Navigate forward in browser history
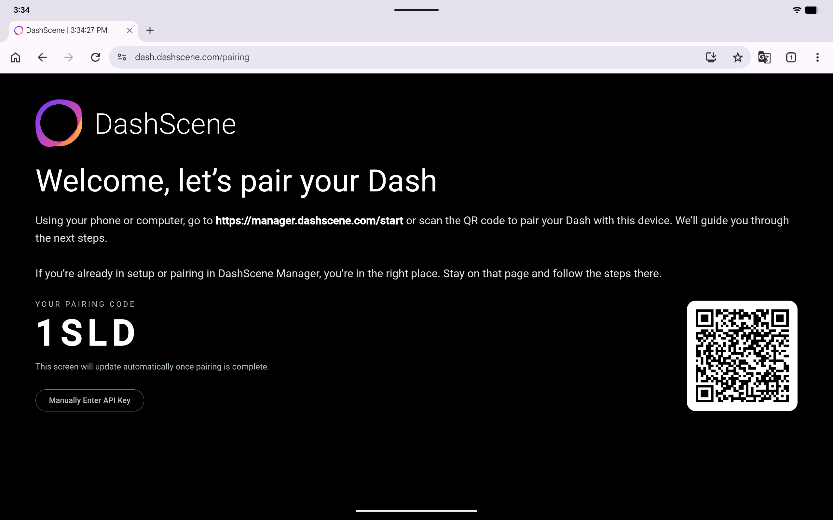 click(69, 57)
